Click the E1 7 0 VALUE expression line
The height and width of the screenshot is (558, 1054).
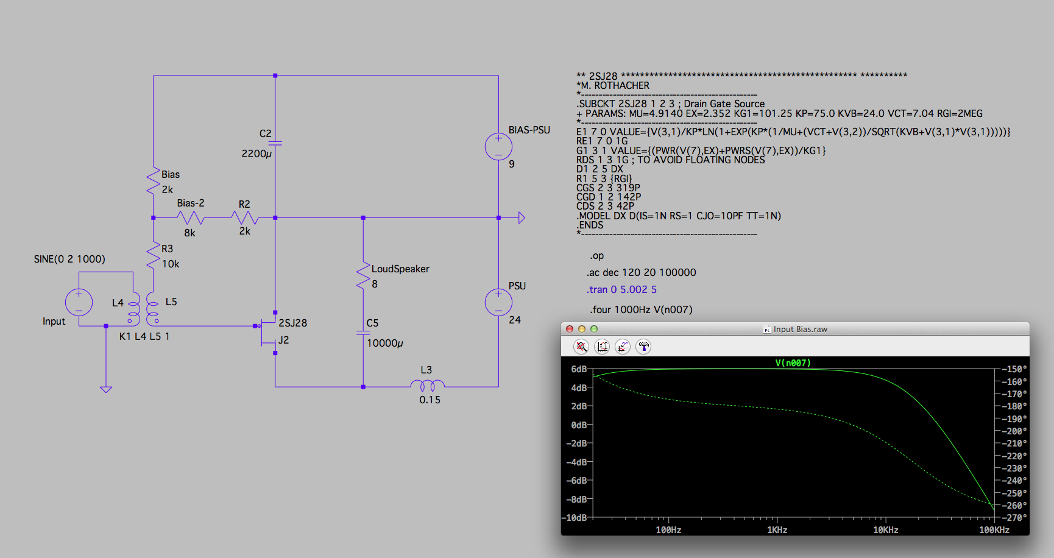point(793,132)
